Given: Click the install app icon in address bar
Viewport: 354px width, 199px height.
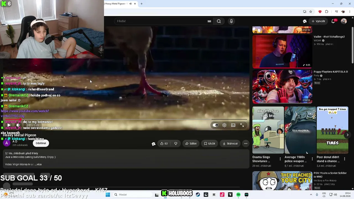Looking at the screenshot, I should click(304, 12).
